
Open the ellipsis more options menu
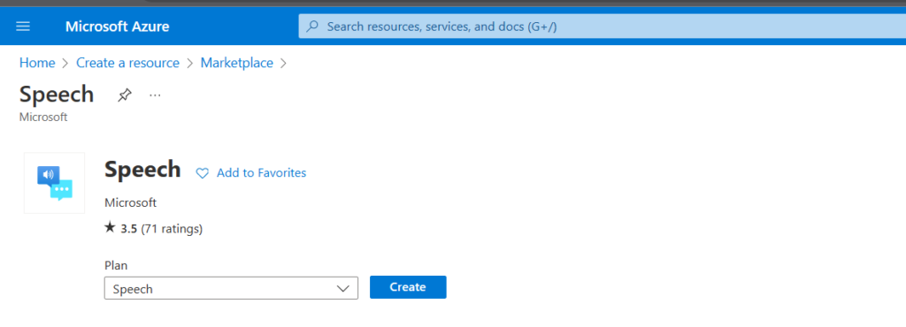coord(155,95)
